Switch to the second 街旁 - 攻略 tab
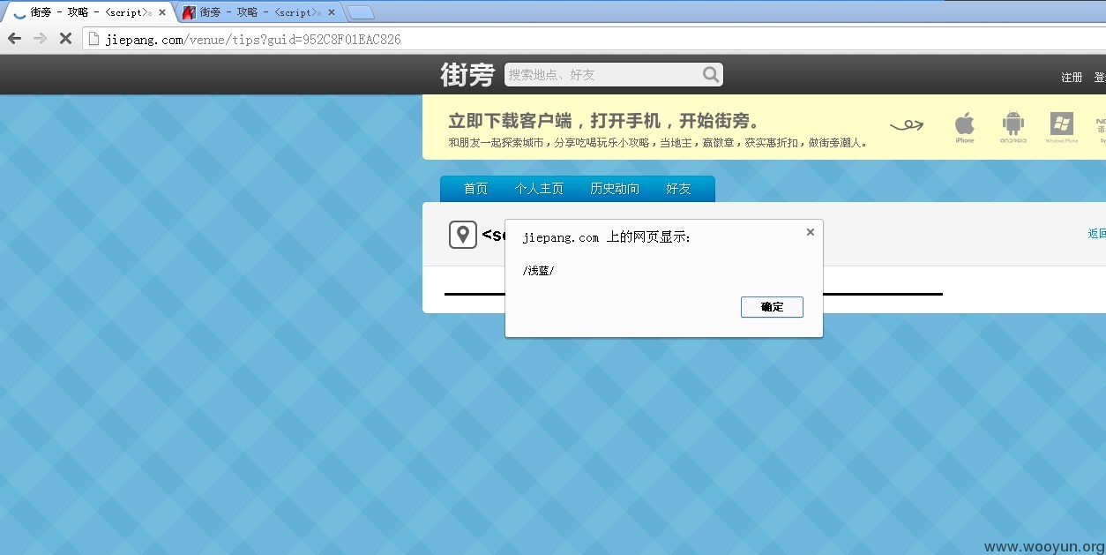Image resolution: width=1106 pixels, height=555 pixels. coord(260,12)
